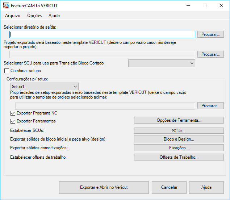Click the project template path field
Viewport: 230px width, 200px height.
102,54
